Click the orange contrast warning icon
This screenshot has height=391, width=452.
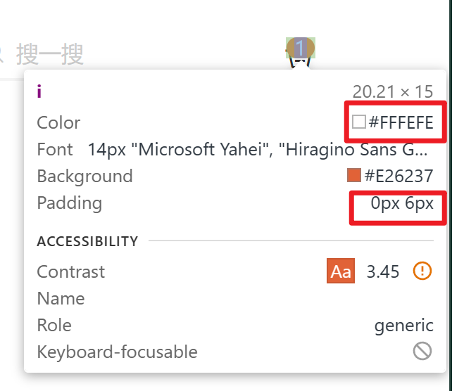422,271
